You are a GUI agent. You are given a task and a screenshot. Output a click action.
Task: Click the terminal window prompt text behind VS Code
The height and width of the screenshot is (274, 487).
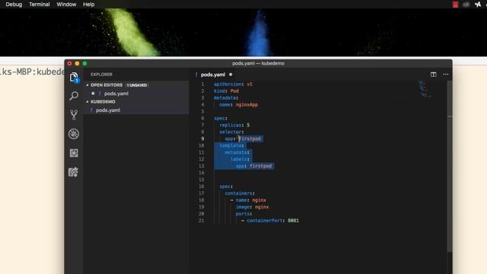(32, 72)
